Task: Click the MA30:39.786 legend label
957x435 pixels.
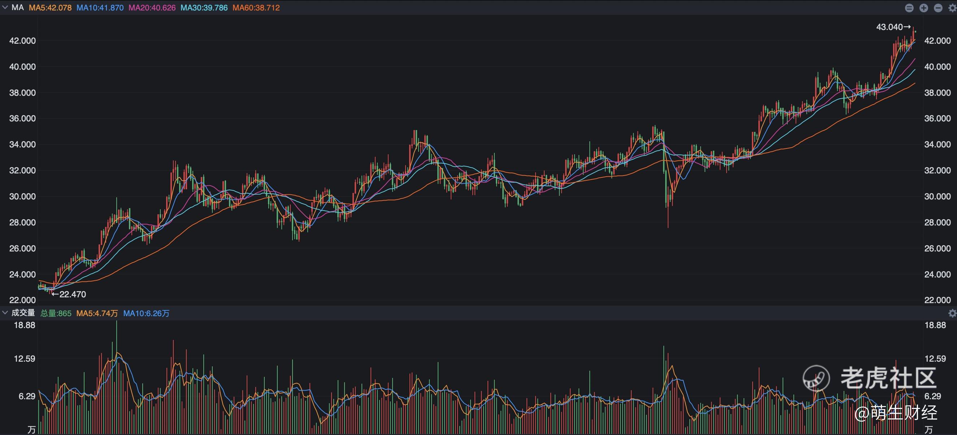Action: [204, 8]
